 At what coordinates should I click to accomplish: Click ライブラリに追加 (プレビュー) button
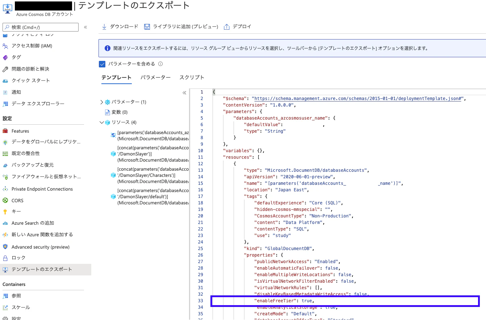click(181, 26)
